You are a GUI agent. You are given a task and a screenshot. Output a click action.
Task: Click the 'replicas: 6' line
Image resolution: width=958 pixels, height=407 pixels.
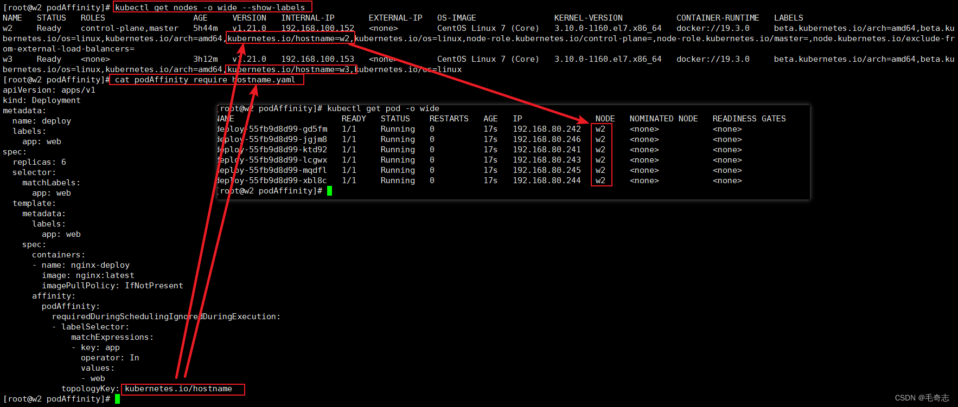tap(39, 162)
